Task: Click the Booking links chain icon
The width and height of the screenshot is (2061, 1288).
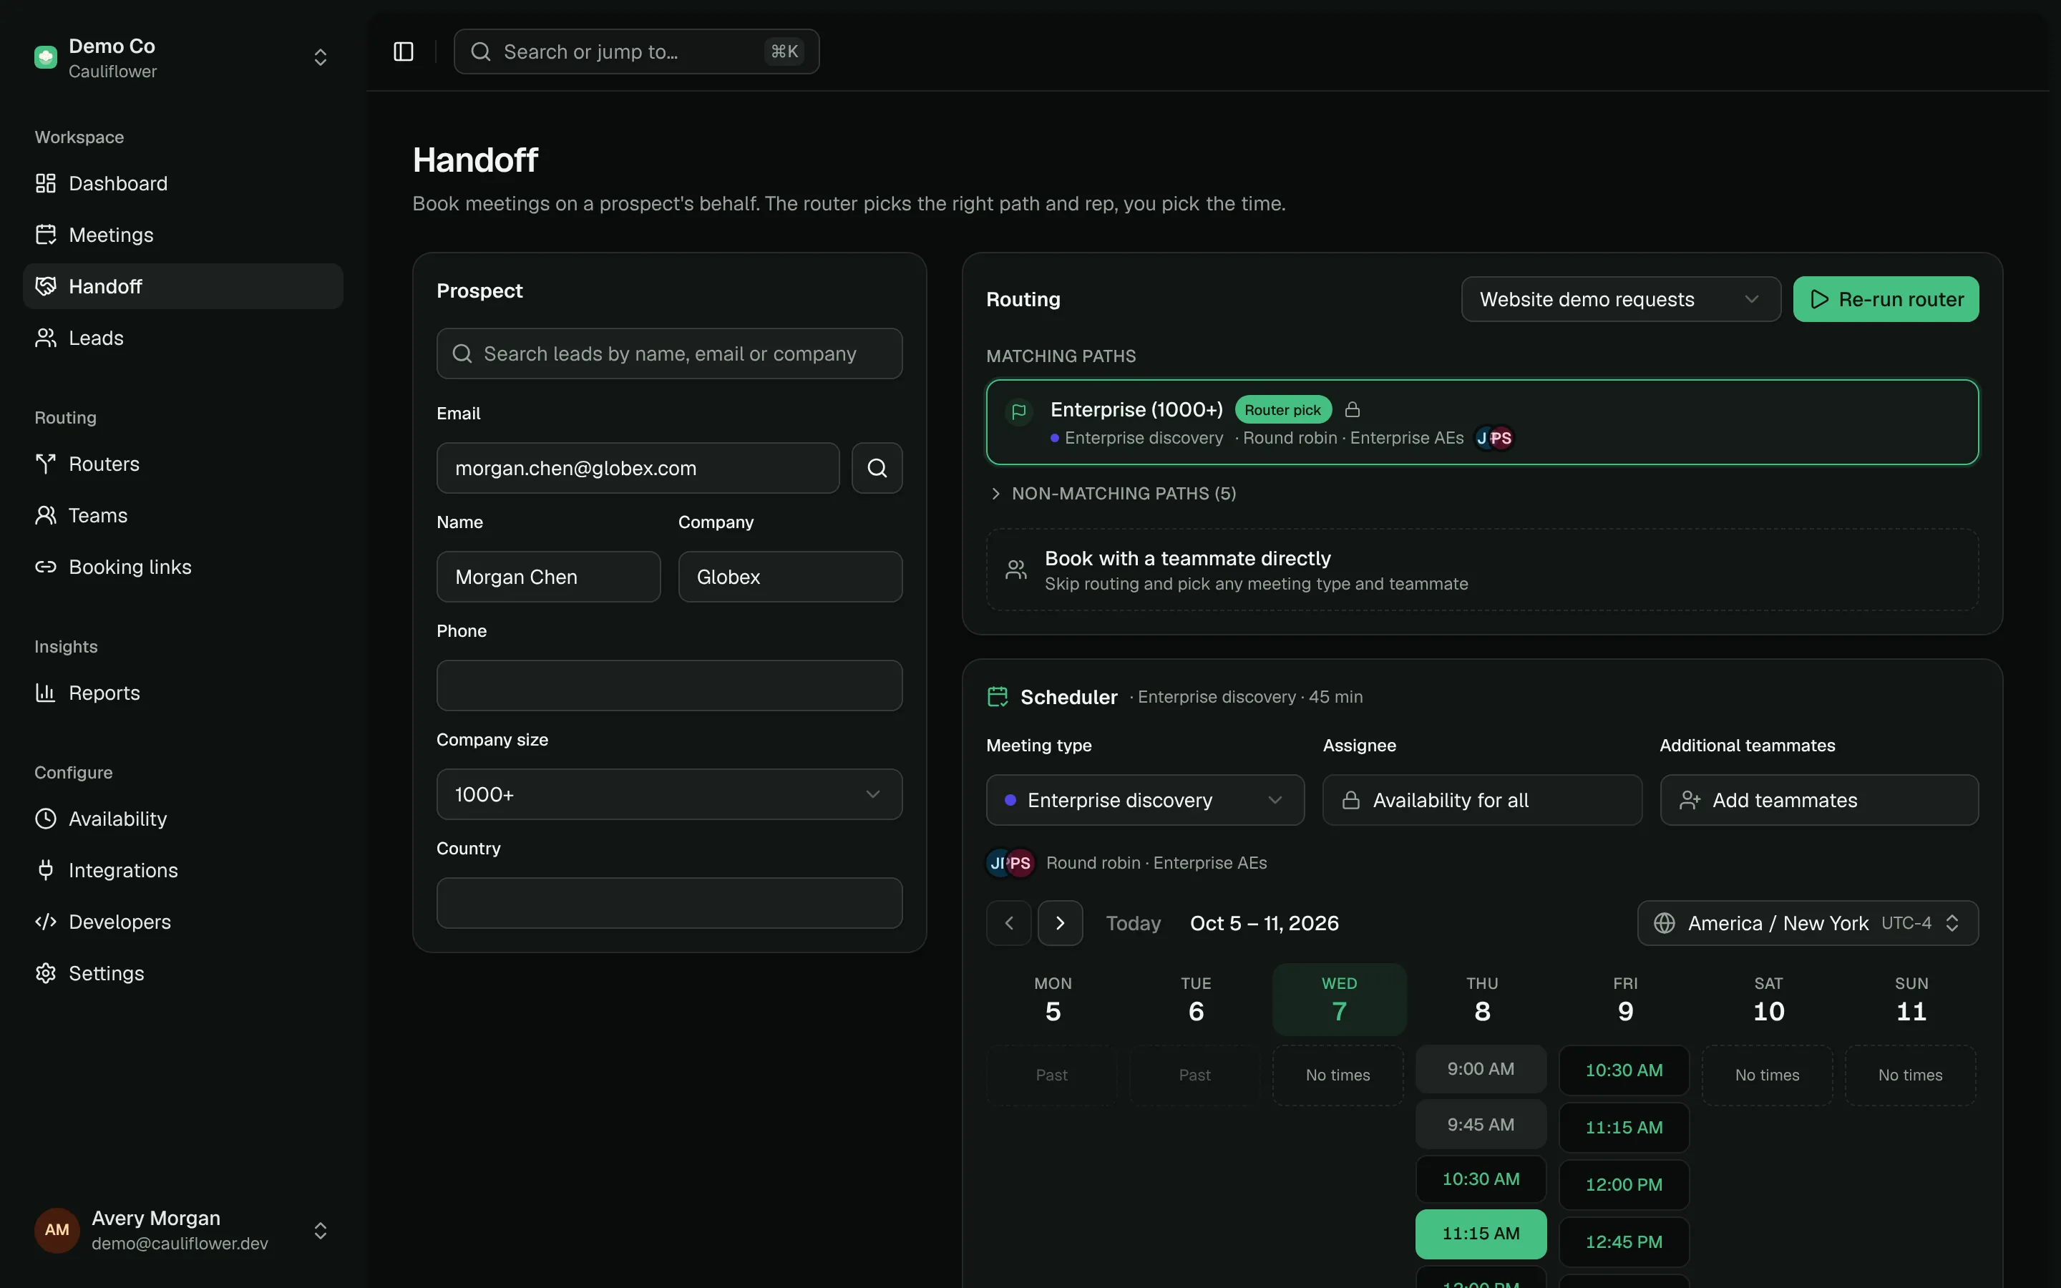Action: tap(46, 567)
